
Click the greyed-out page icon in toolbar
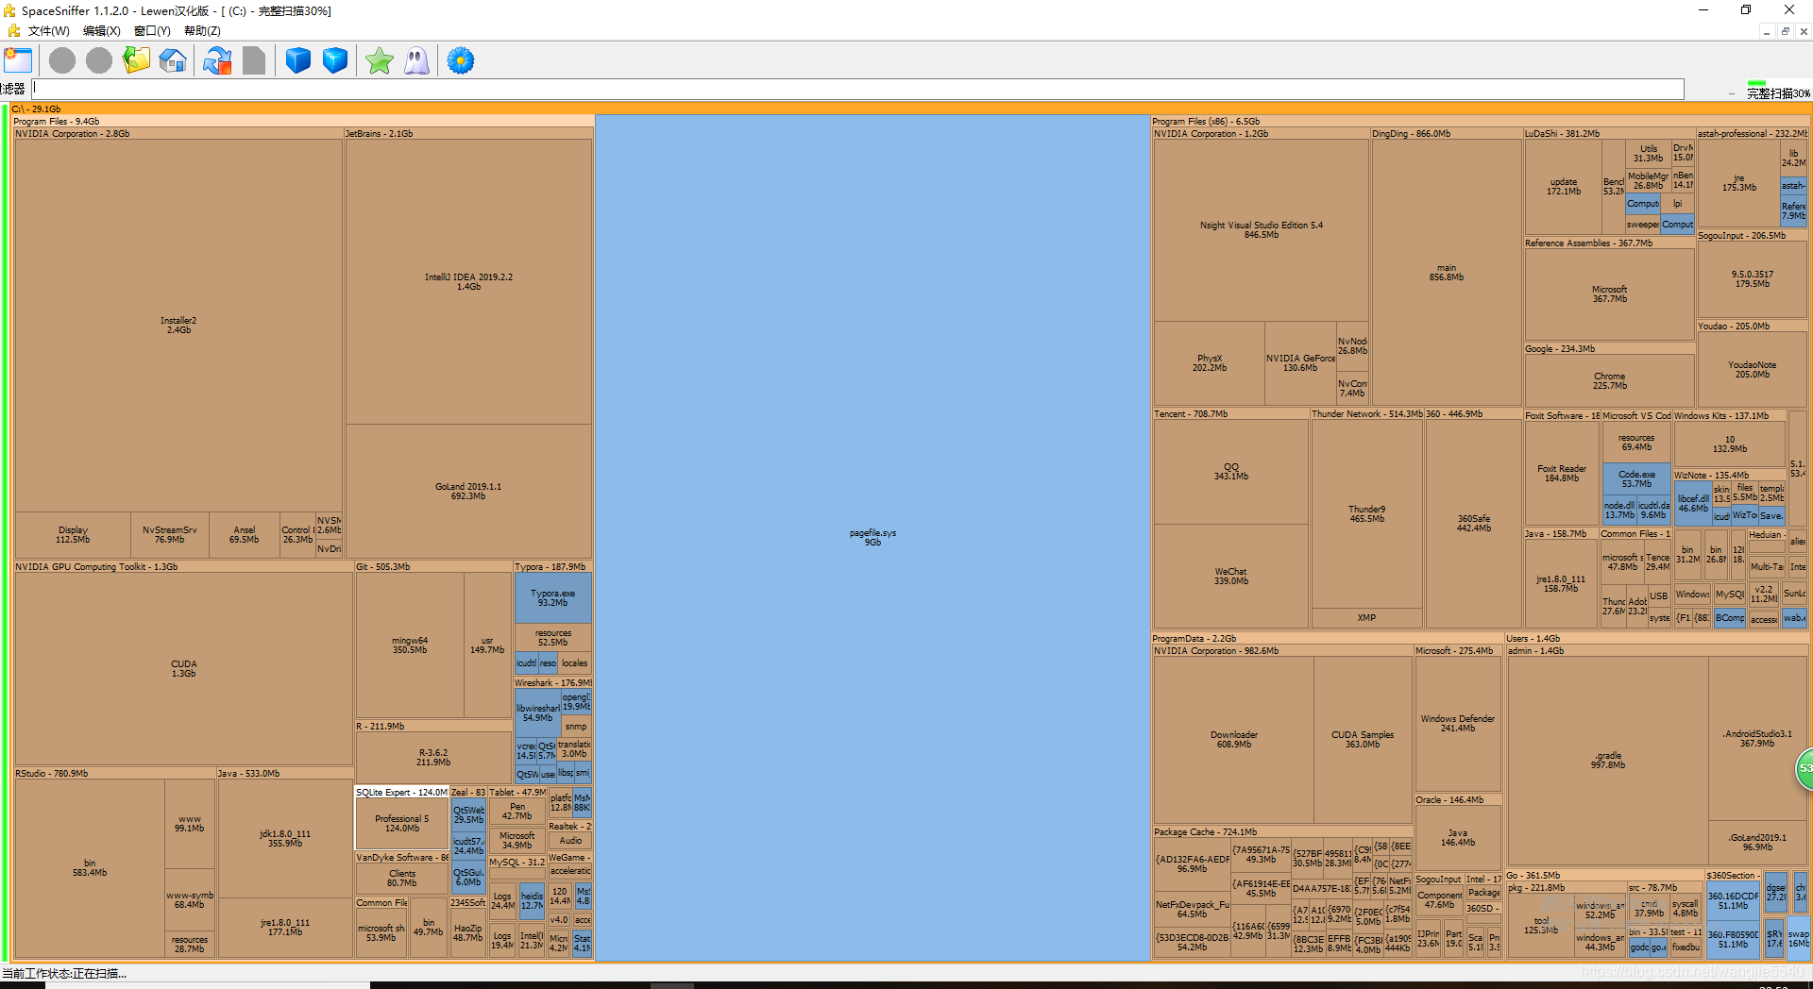254,61
